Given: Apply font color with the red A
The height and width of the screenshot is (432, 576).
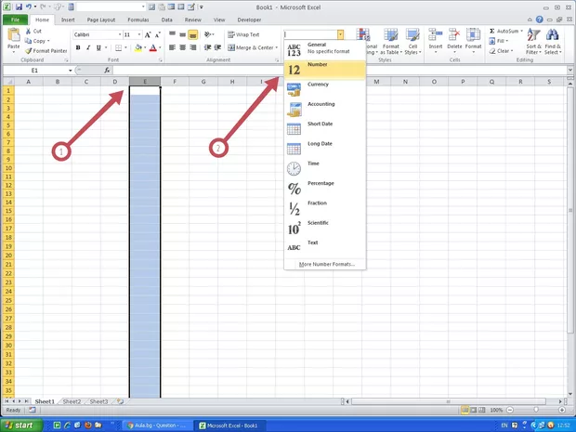Looking at the screenshot, I should (153, 47).
